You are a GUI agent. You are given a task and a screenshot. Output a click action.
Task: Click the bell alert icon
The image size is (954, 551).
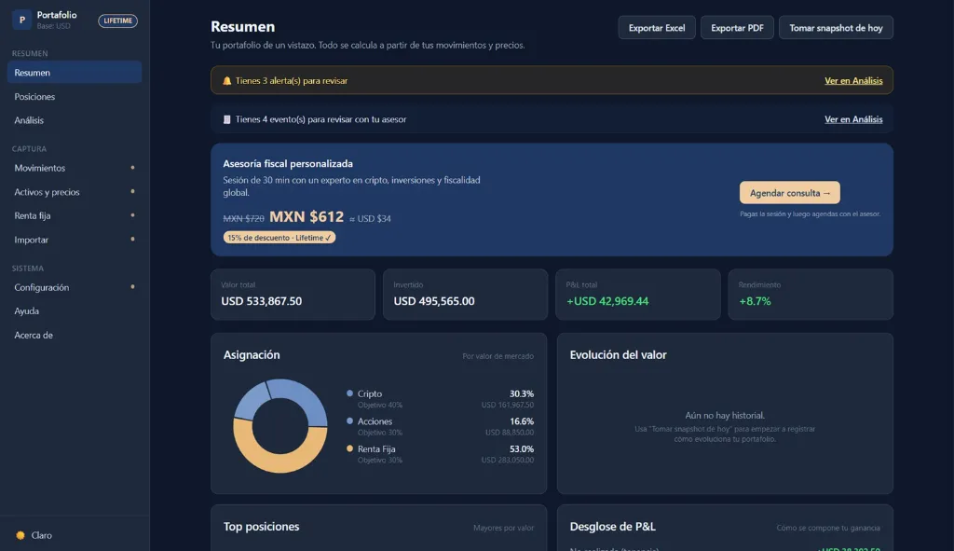pos(227,80)
